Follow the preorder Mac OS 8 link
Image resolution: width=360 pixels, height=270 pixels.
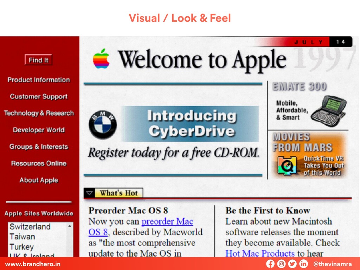[x=141, y=227]
